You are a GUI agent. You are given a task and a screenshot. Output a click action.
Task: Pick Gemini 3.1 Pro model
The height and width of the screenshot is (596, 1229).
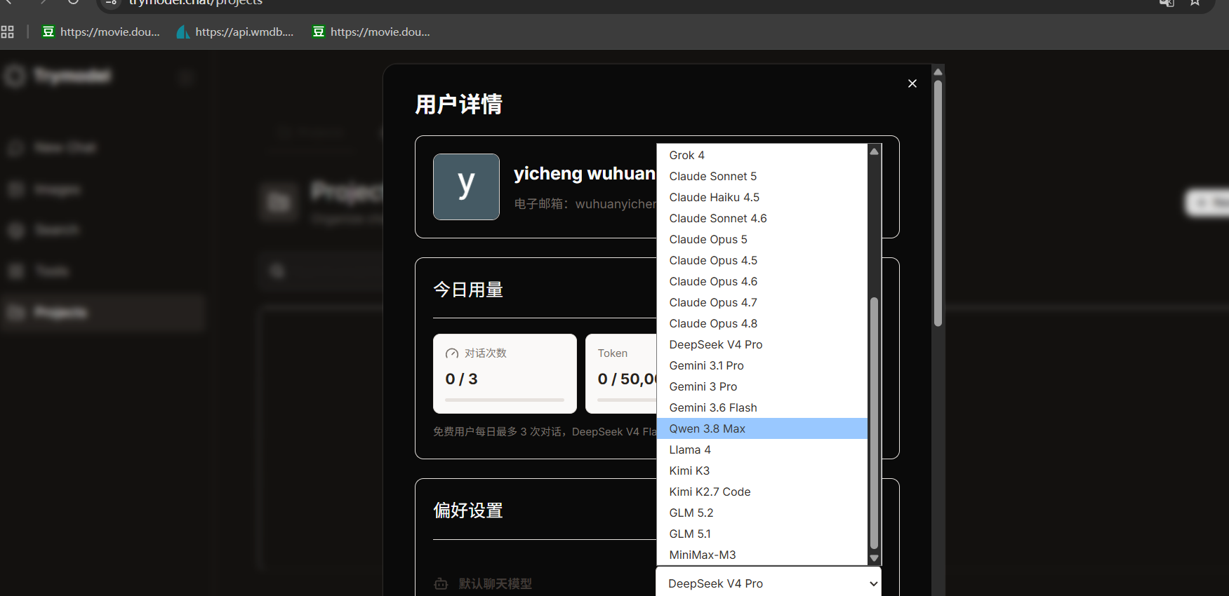coord(762,365)
